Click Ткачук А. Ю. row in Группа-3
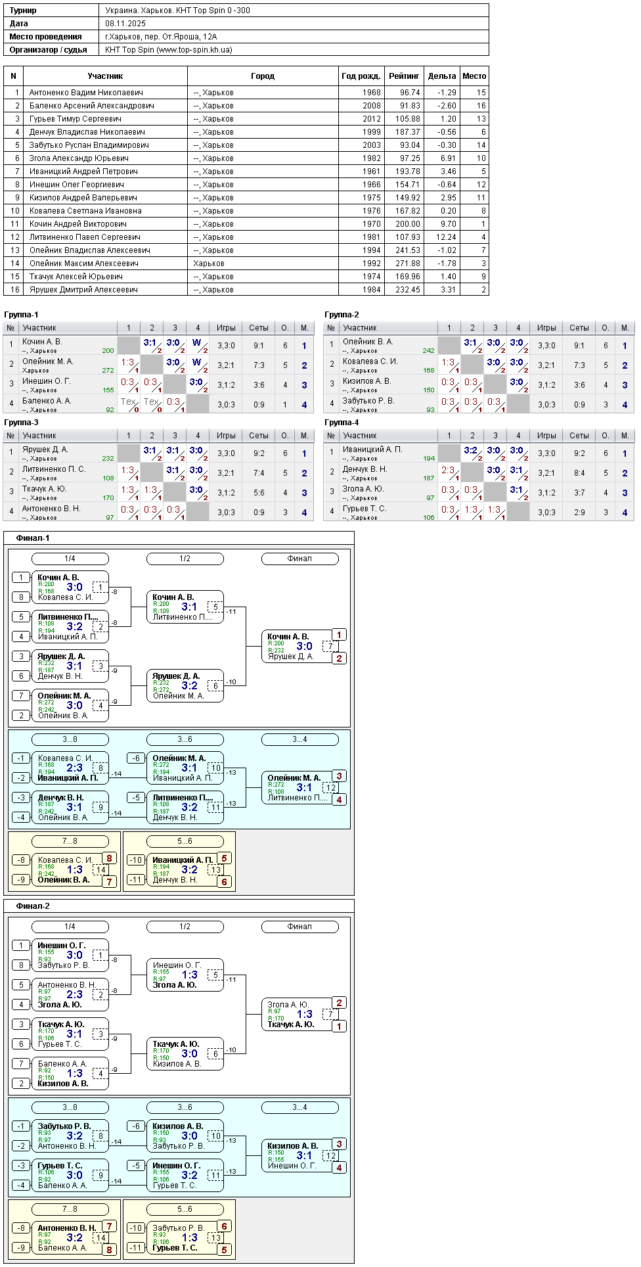The width and height of the screenshot is (641, 1267). click(158, 492)
